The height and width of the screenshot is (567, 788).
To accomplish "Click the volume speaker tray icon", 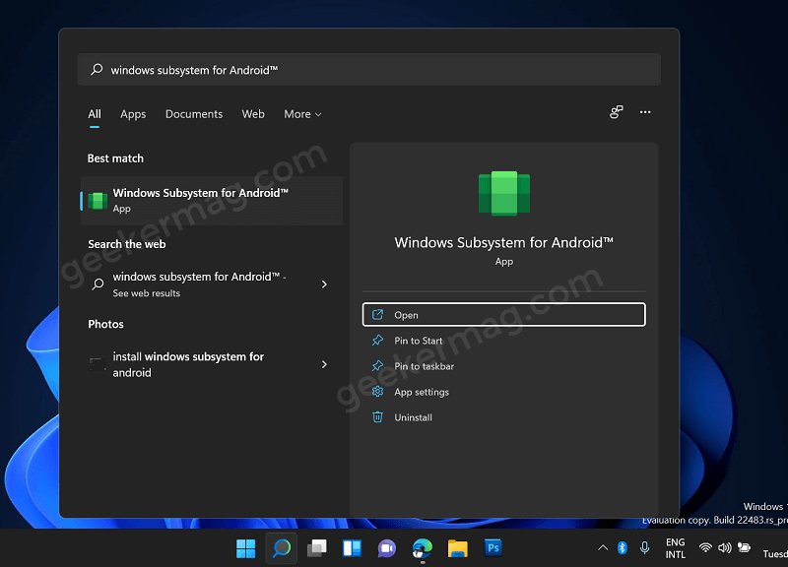I will 725,548.
